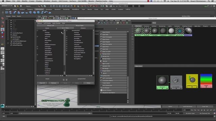
Task: Create a Remap Color node from the list
Action: (113, 54)
